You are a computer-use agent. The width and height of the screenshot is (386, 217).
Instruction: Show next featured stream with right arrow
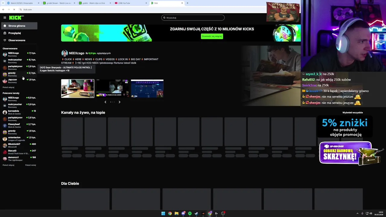[119, 102]
